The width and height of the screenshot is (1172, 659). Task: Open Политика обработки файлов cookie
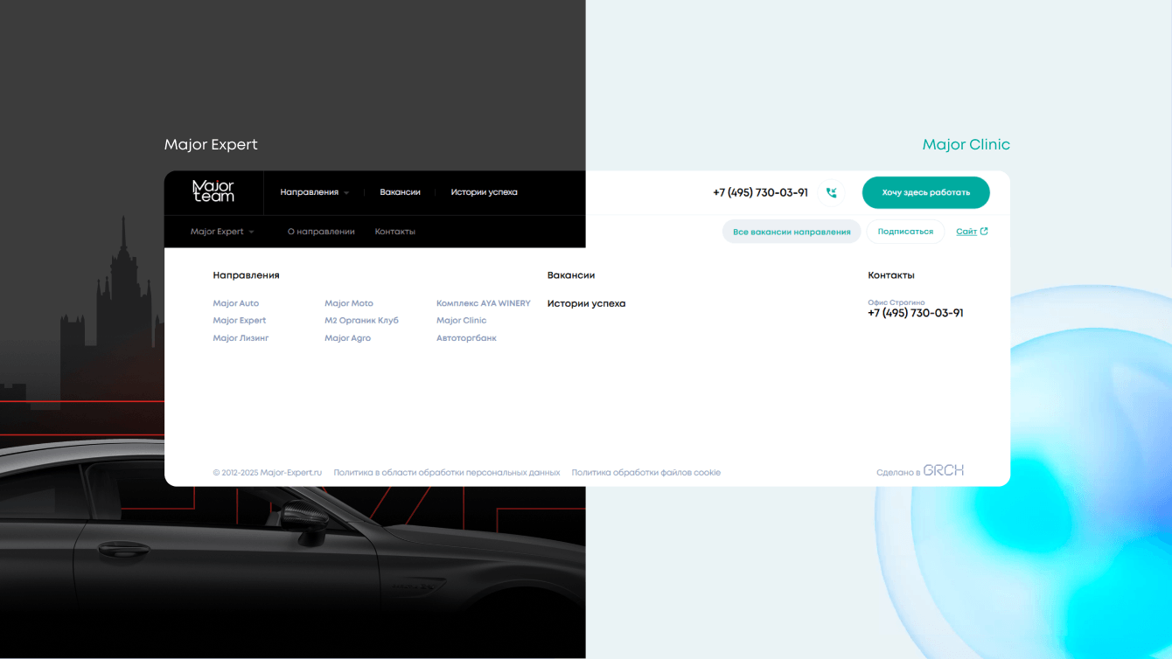[x=646, y=473]
